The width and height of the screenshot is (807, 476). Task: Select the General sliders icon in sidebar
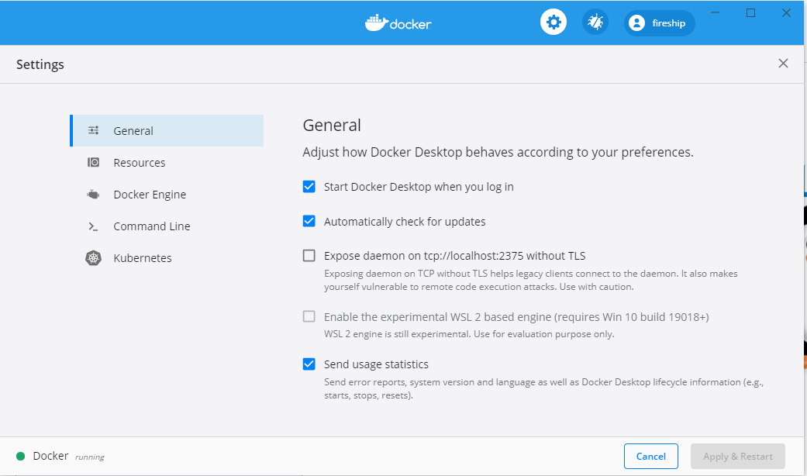tap(93, 130)
